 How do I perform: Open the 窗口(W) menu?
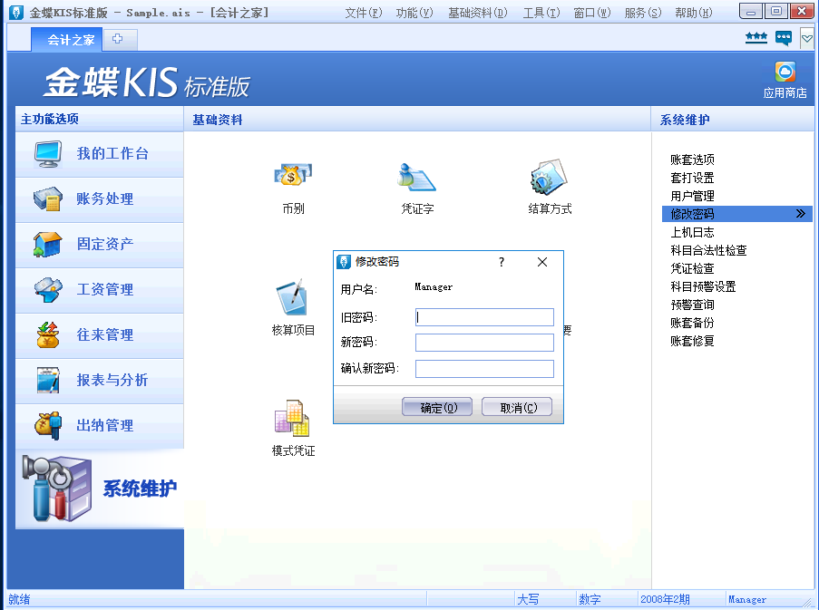click(591, 13)
